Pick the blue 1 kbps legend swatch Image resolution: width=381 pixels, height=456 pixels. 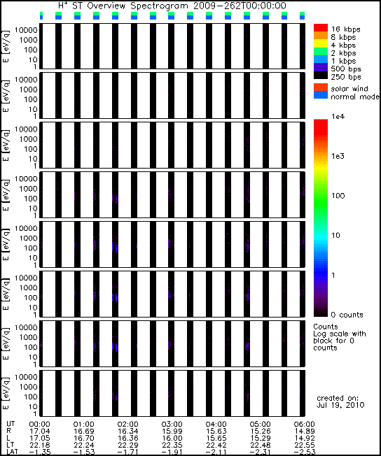pyautogui.click(x=321, y=59)
